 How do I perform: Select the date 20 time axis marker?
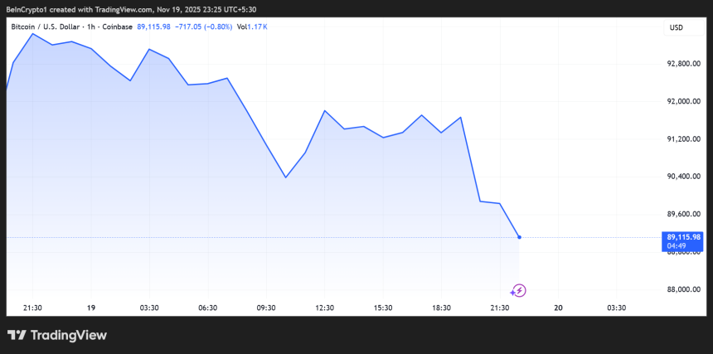coord(558,308)
